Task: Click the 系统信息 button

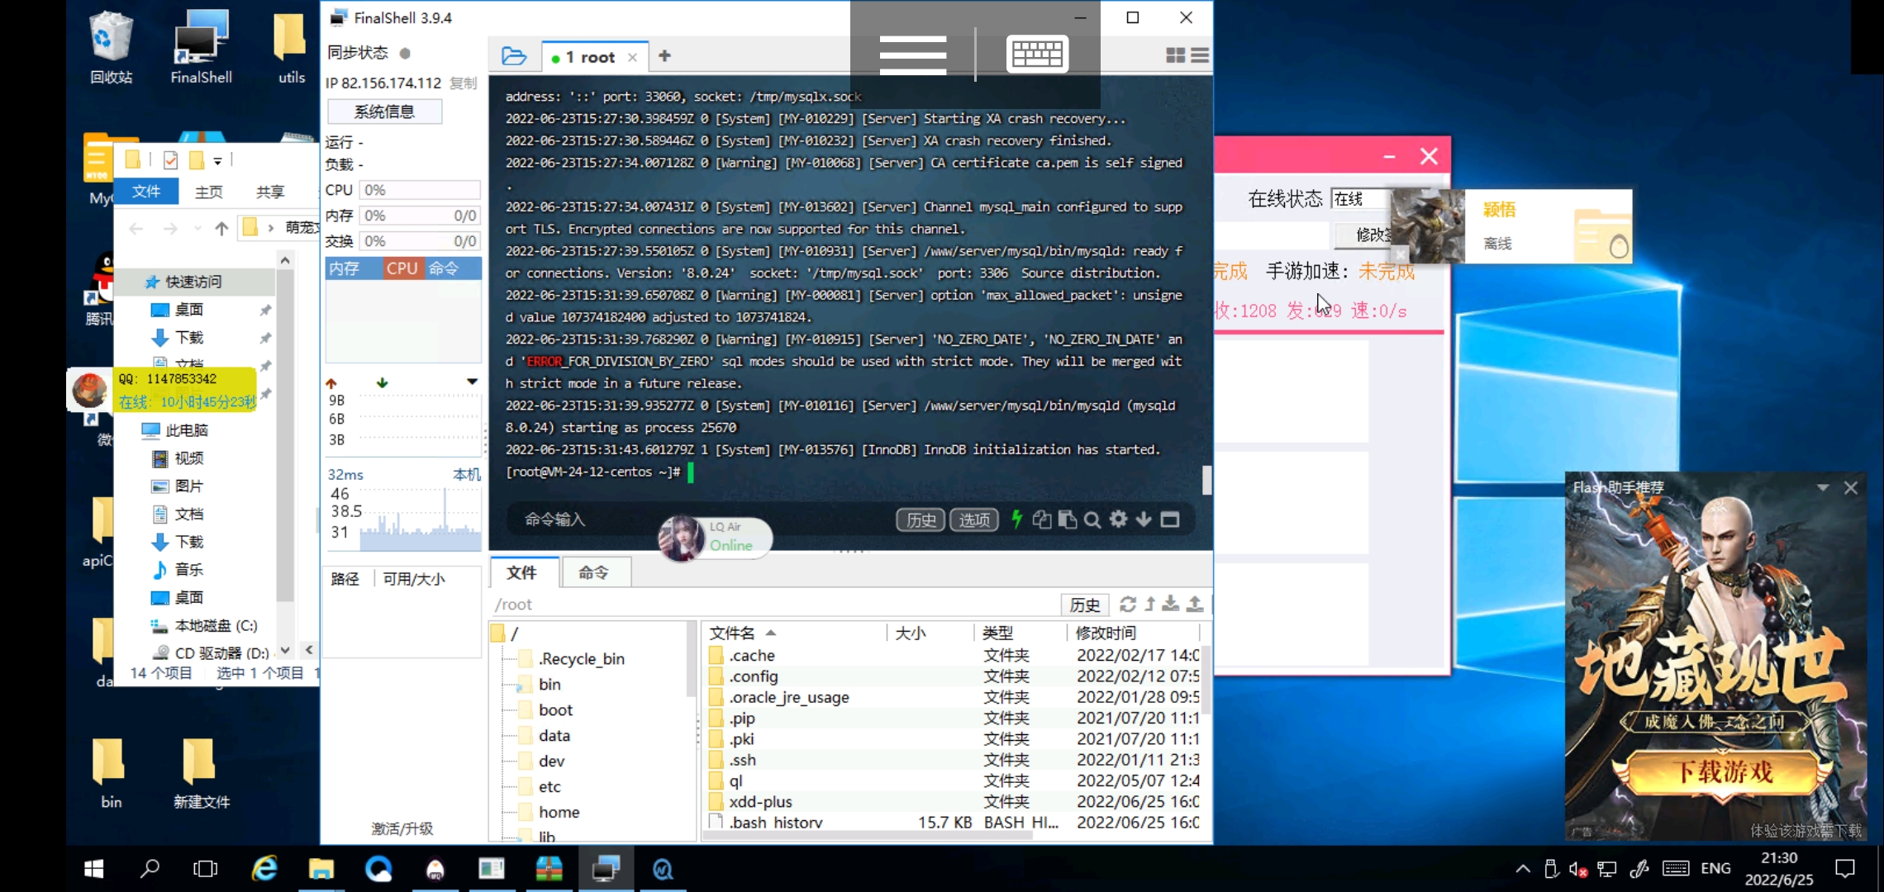Action: tap(384, 111)
